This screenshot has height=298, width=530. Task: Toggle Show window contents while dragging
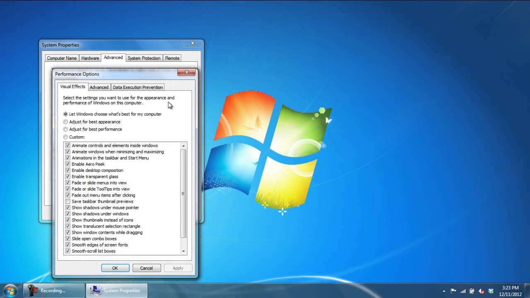pyautogui.click(x=68, y=233)
